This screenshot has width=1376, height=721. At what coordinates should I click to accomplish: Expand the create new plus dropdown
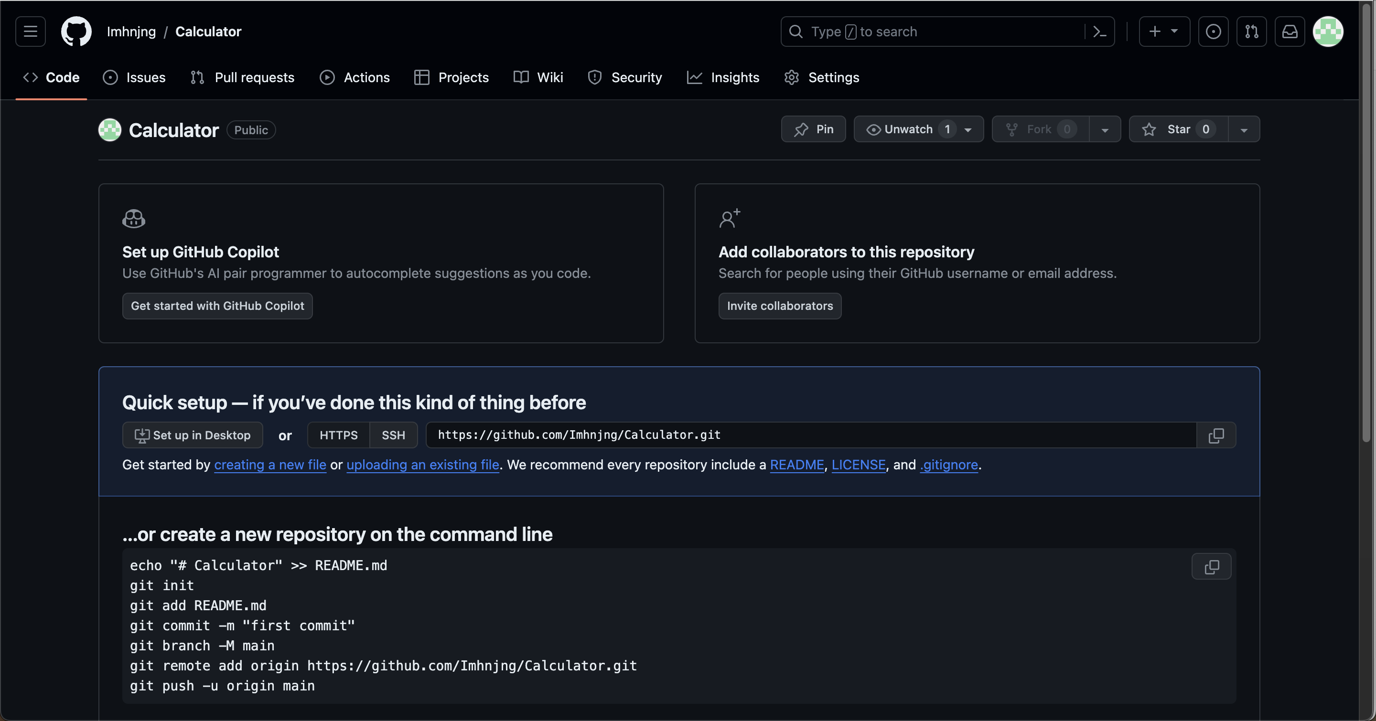click(1164, 32)
